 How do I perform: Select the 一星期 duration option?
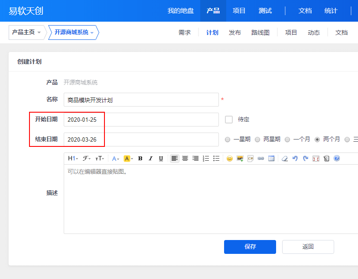(228, 139)
